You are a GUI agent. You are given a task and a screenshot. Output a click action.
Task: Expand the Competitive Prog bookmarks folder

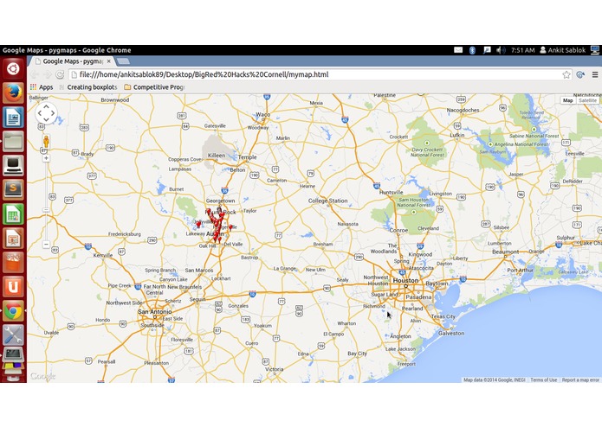pos(154,87)
